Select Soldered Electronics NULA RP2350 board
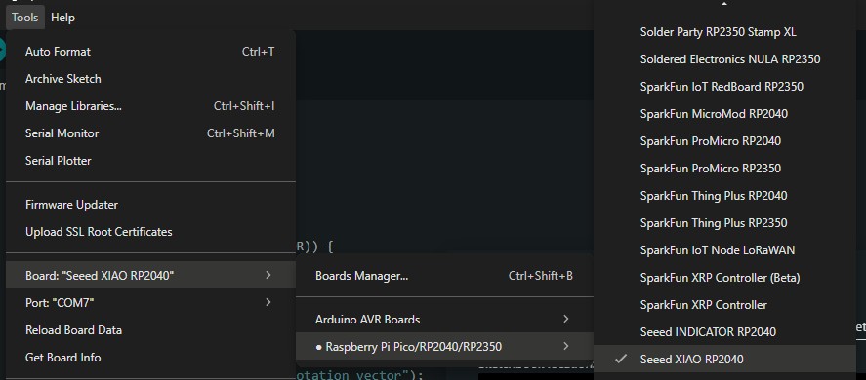Screen dimensions: 866x380 click(724, 59)
